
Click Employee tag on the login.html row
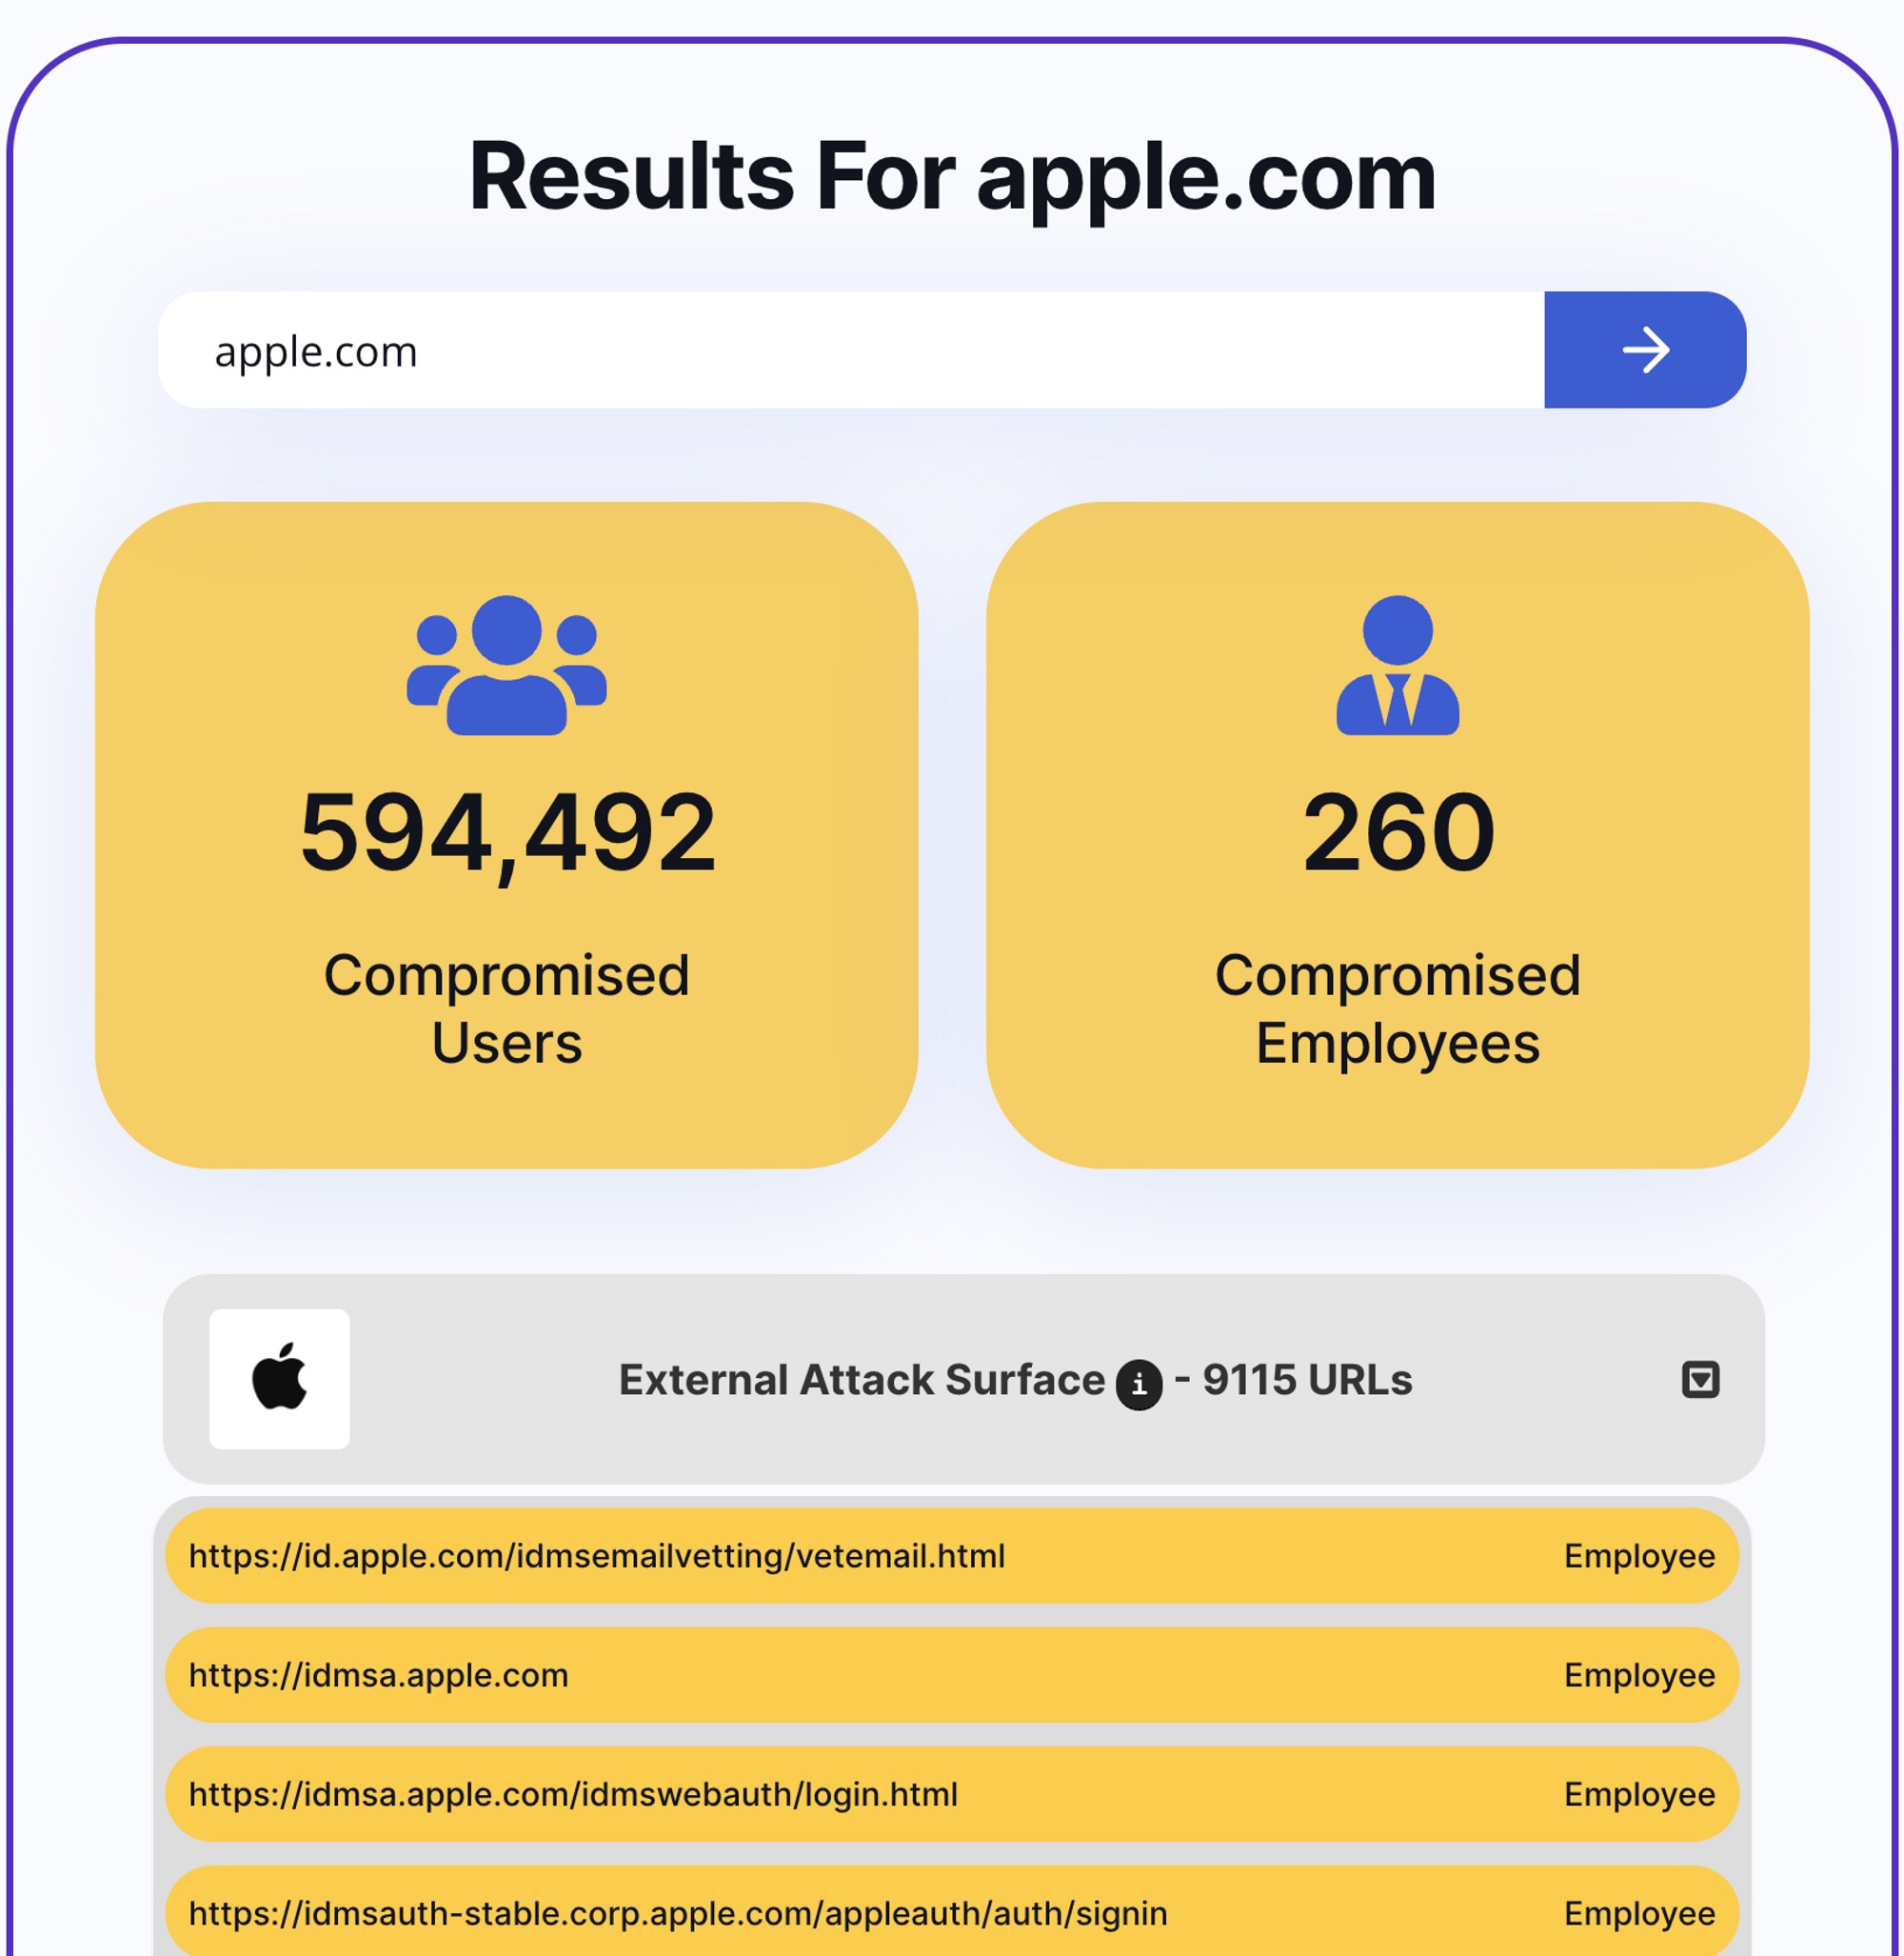pos(1639,1794)
